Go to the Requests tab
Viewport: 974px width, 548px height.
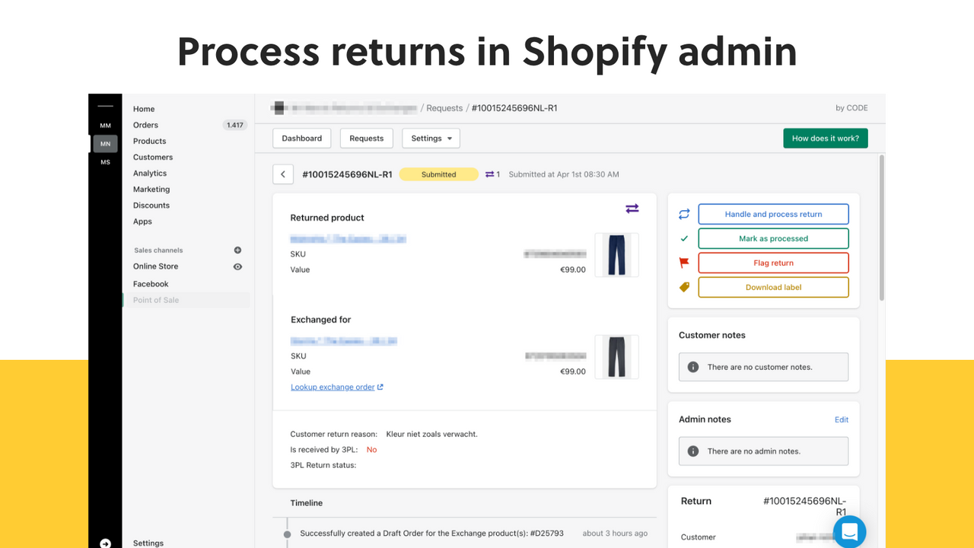pos(367,139)
